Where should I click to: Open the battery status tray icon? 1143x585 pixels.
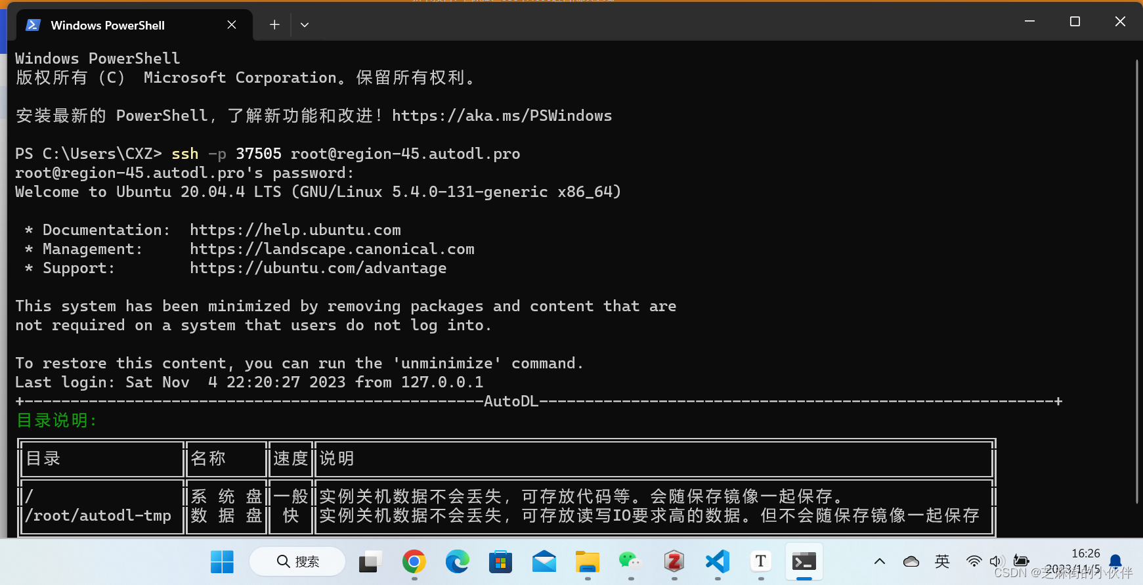pyautogui.click(x=1021, y=561)
